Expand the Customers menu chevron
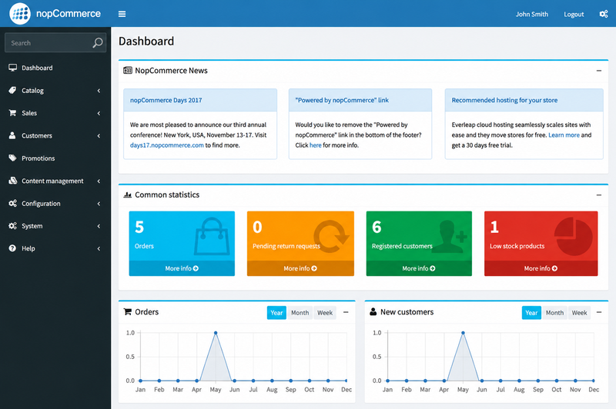 pos(99,135)
